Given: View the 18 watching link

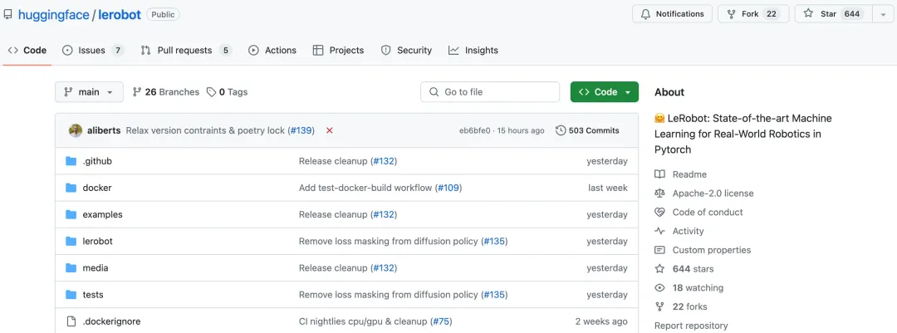Looking at the screenshot, I should pos(698,288).
